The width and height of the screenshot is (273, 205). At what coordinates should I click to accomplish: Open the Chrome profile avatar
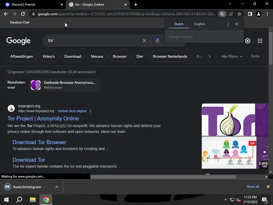coord(259,14)
